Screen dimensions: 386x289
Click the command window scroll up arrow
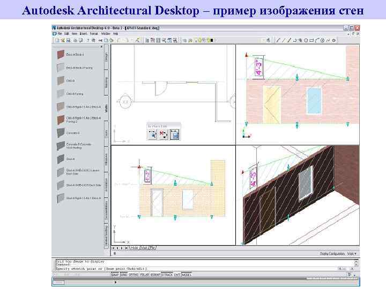point(356,262)
